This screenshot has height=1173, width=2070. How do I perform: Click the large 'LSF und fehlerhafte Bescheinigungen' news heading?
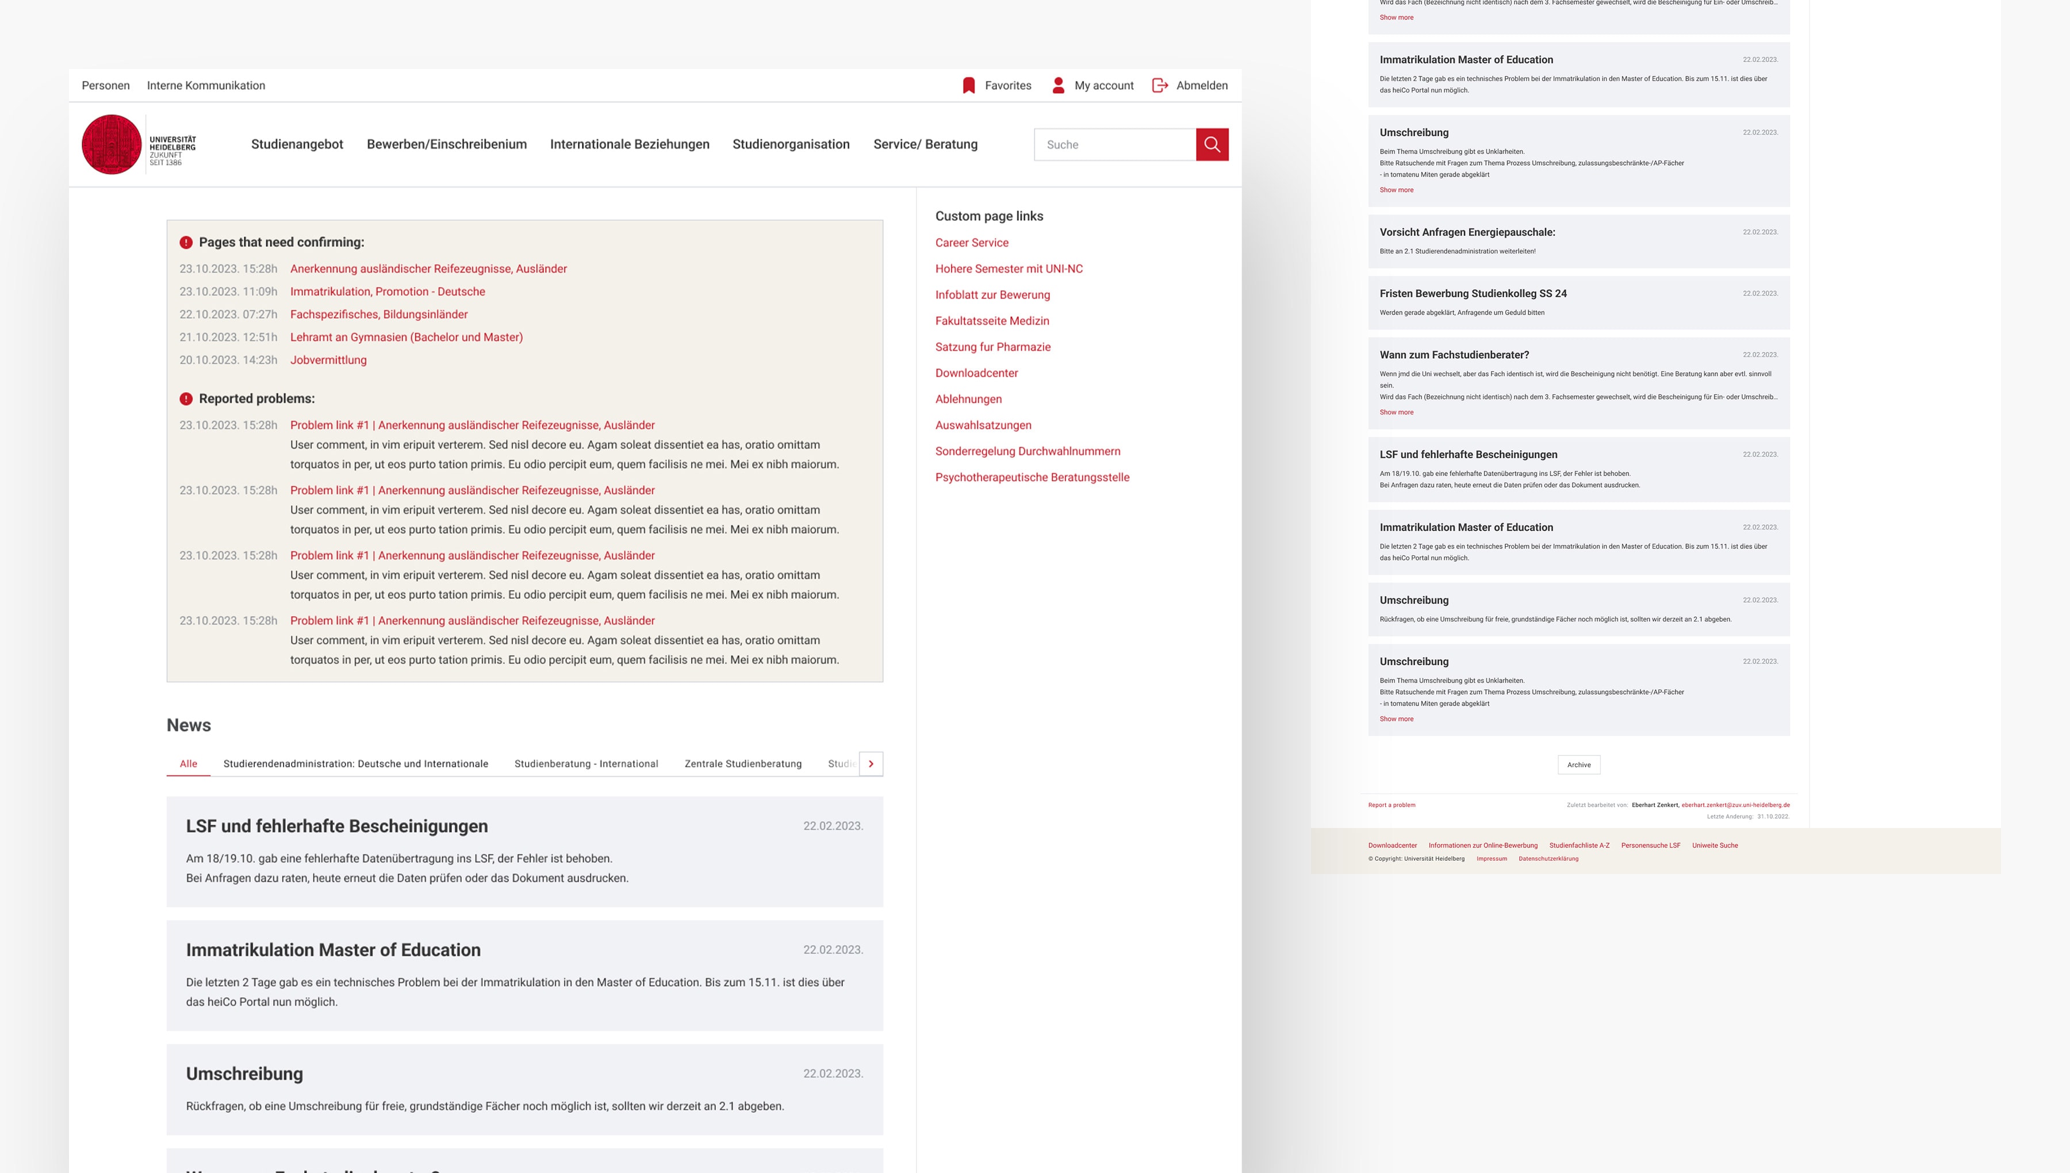pyautogui.click(x=337, y=827)
